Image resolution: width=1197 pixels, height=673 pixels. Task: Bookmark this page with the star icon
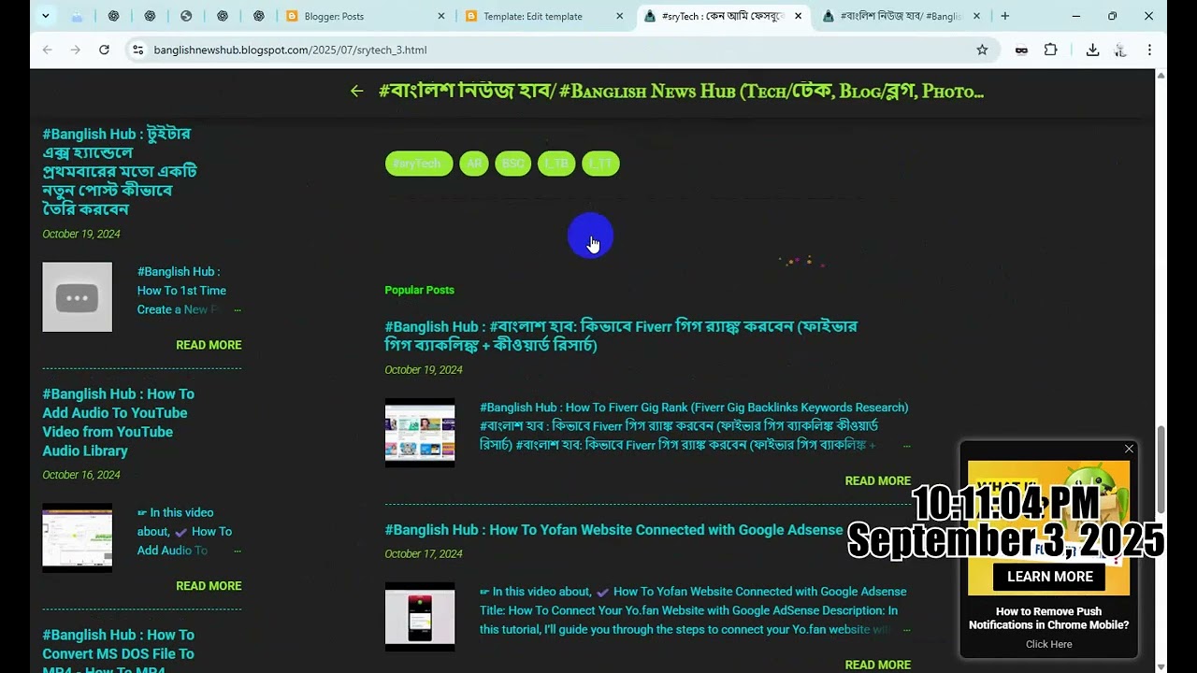(x=982, y=50)
